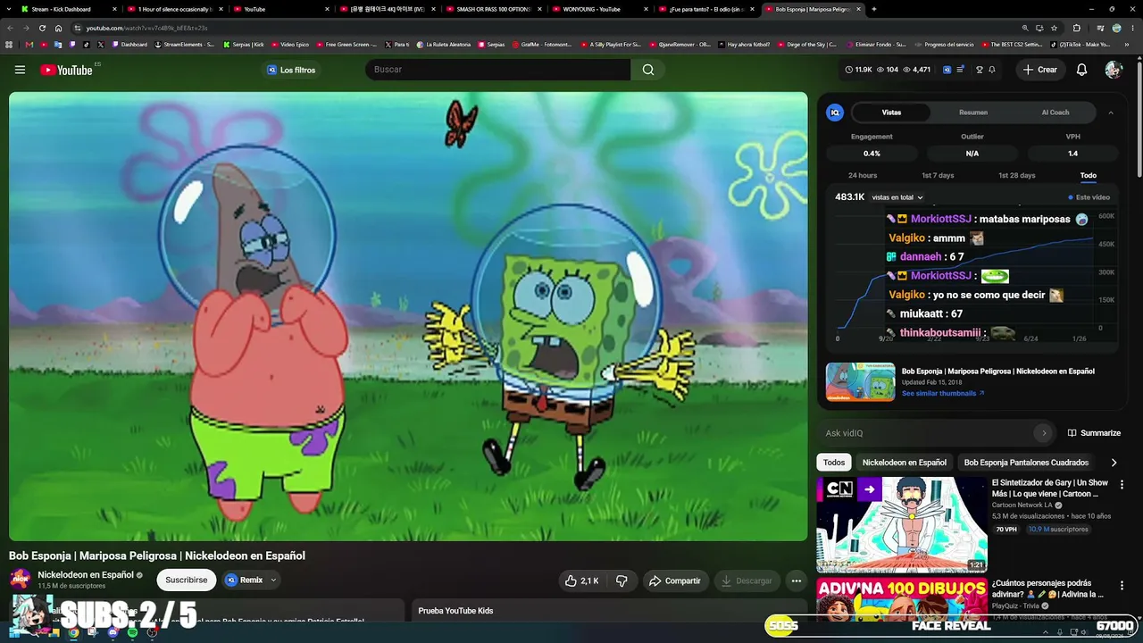
Task: Like the video with thumbs up
Action: click(581, 580)
